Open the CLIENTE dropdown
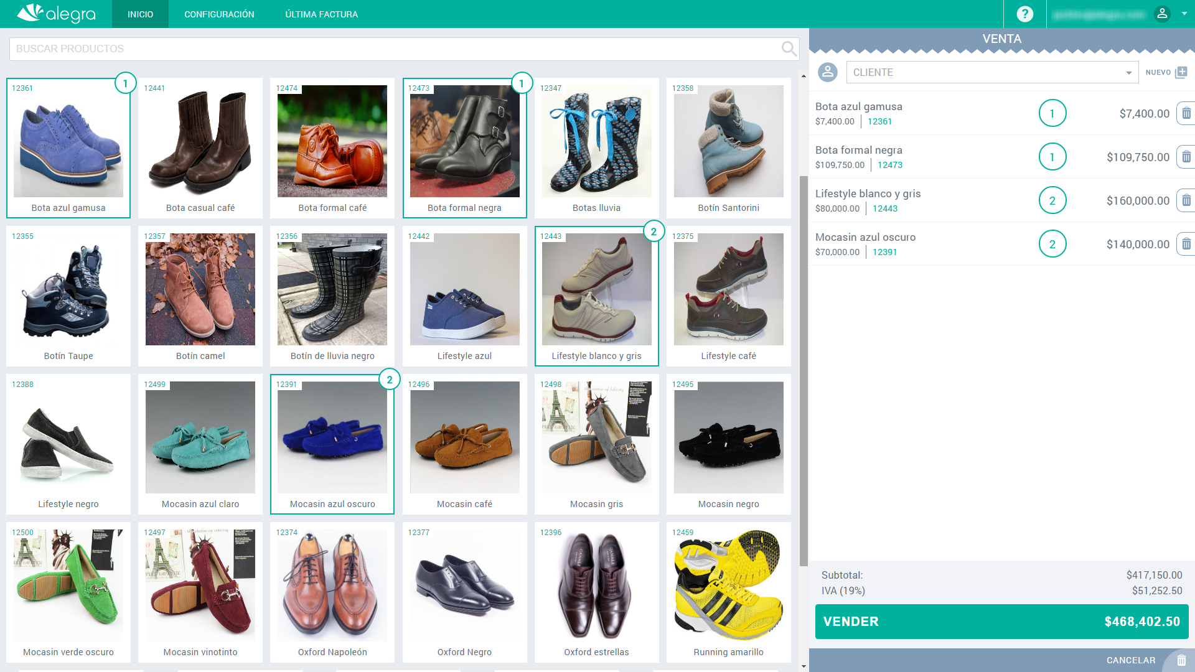This screenshot has width=1195, height=672. tap(992, 72)
